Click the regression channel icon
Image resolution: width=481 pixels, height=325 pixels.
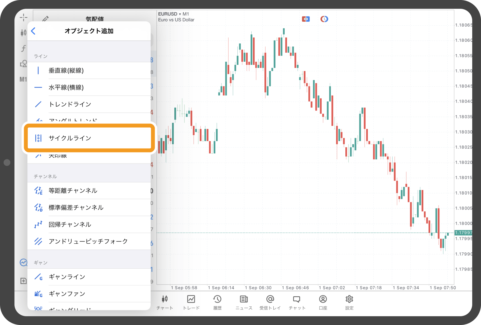38,225
